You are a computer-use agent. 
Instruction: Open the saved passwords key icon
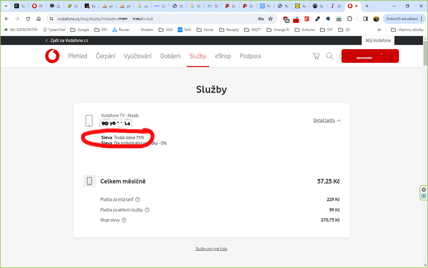(x=261, y=19)
